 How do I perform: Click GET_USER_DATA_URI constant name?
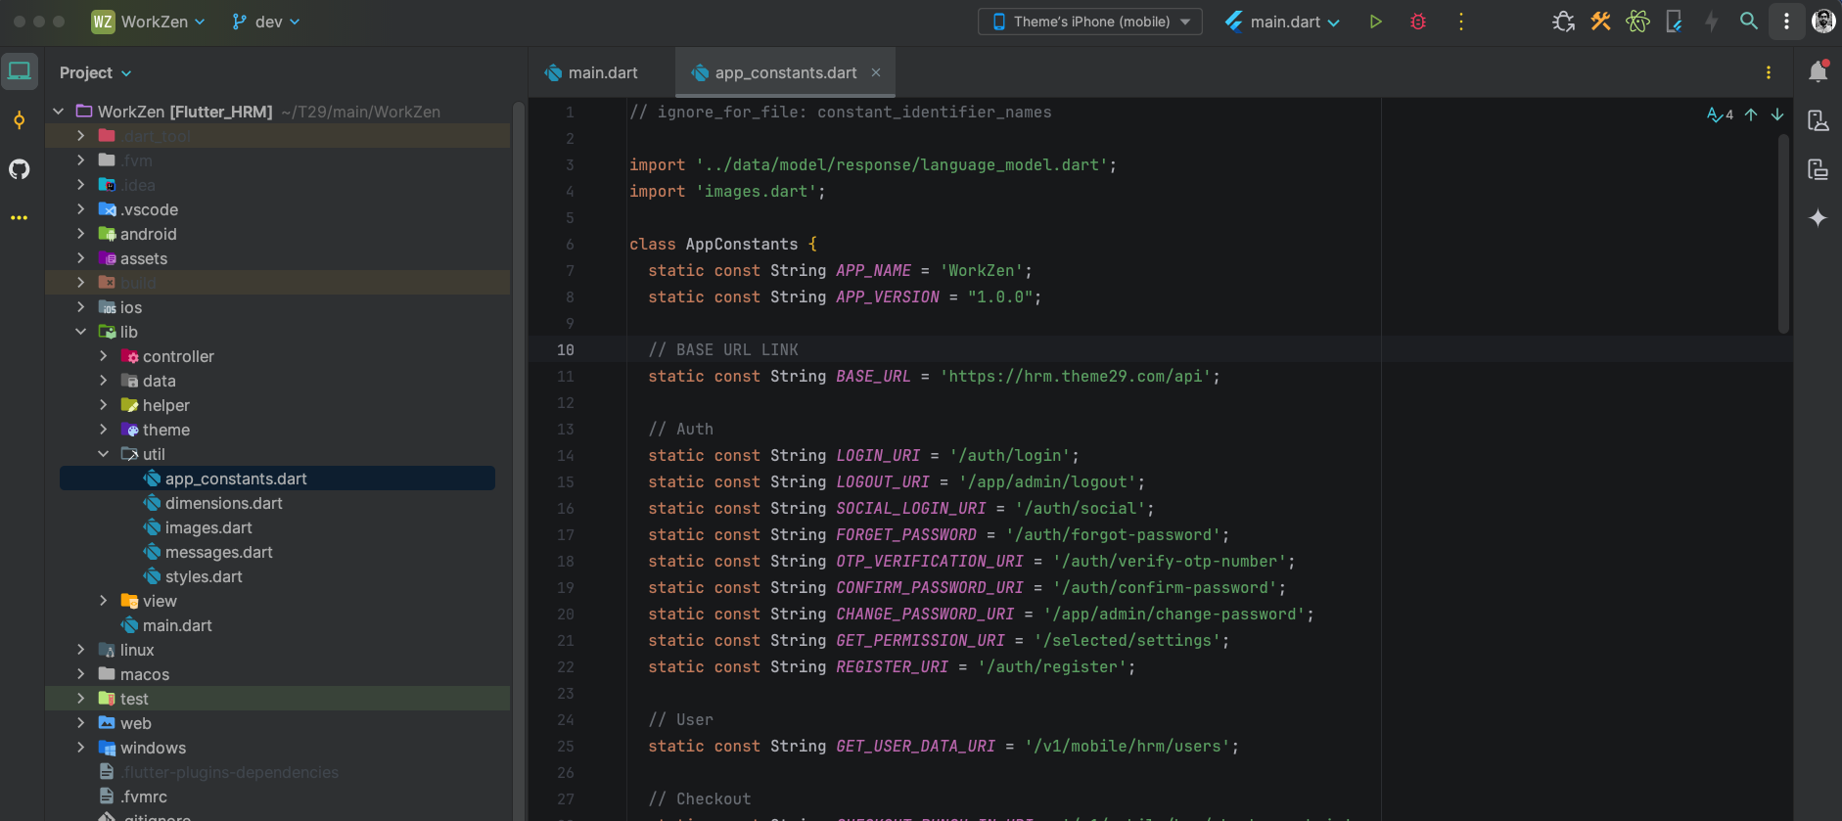coord(915,747)
